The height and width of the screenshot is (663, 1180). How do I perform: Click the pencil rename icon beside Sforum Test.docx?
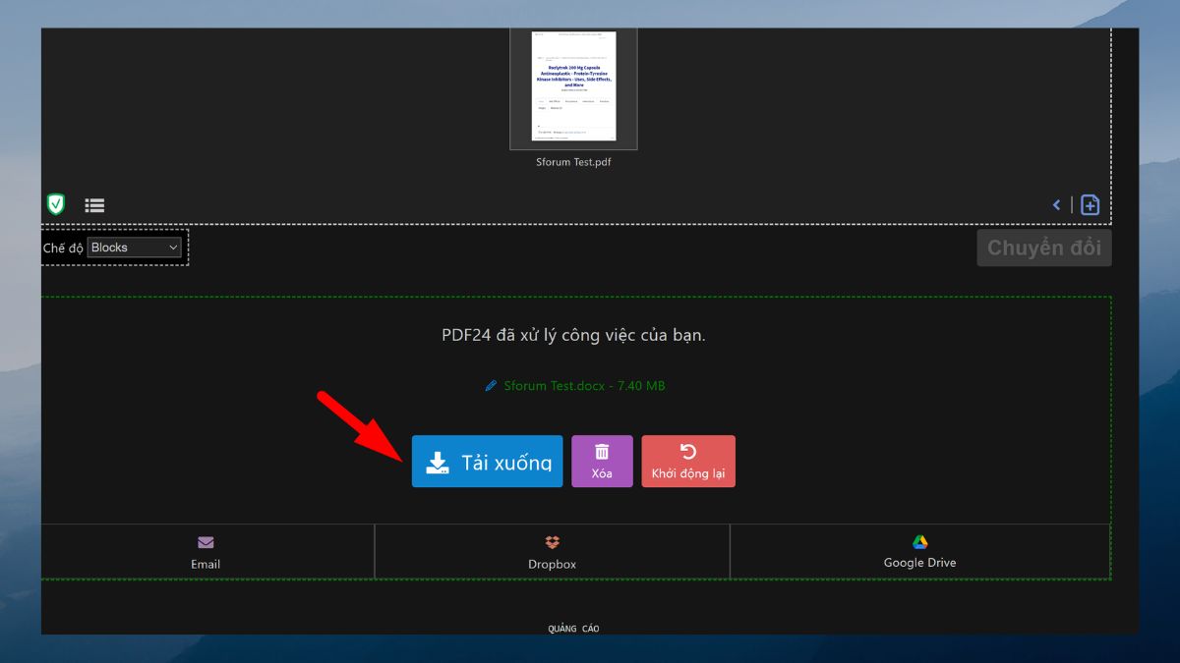tap(492, 386)
